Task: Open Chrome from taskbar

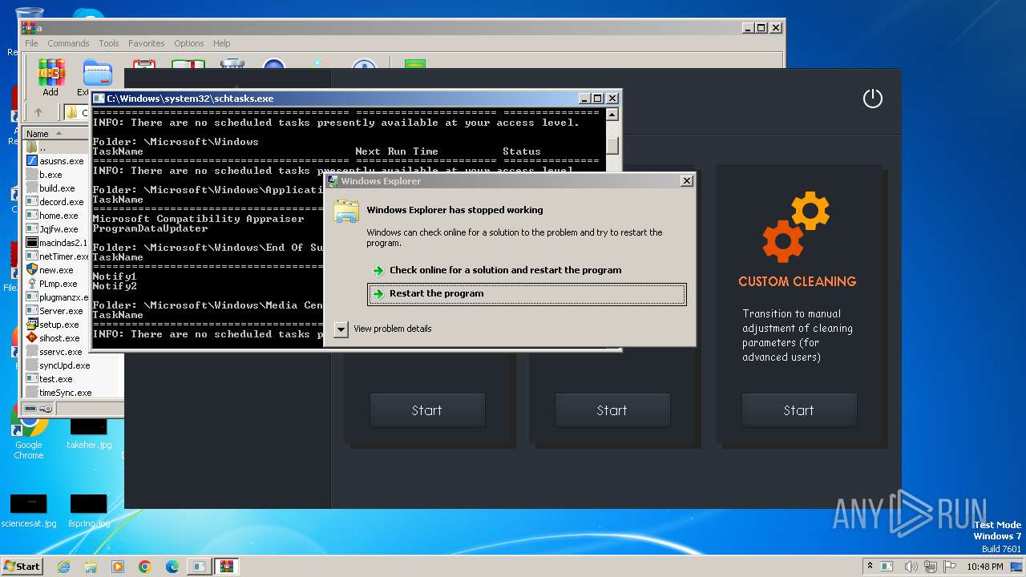Action: click(145, 567)
